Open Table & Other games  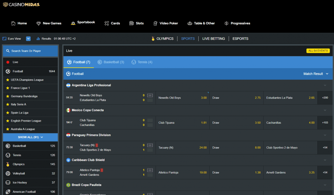point(201,23)
